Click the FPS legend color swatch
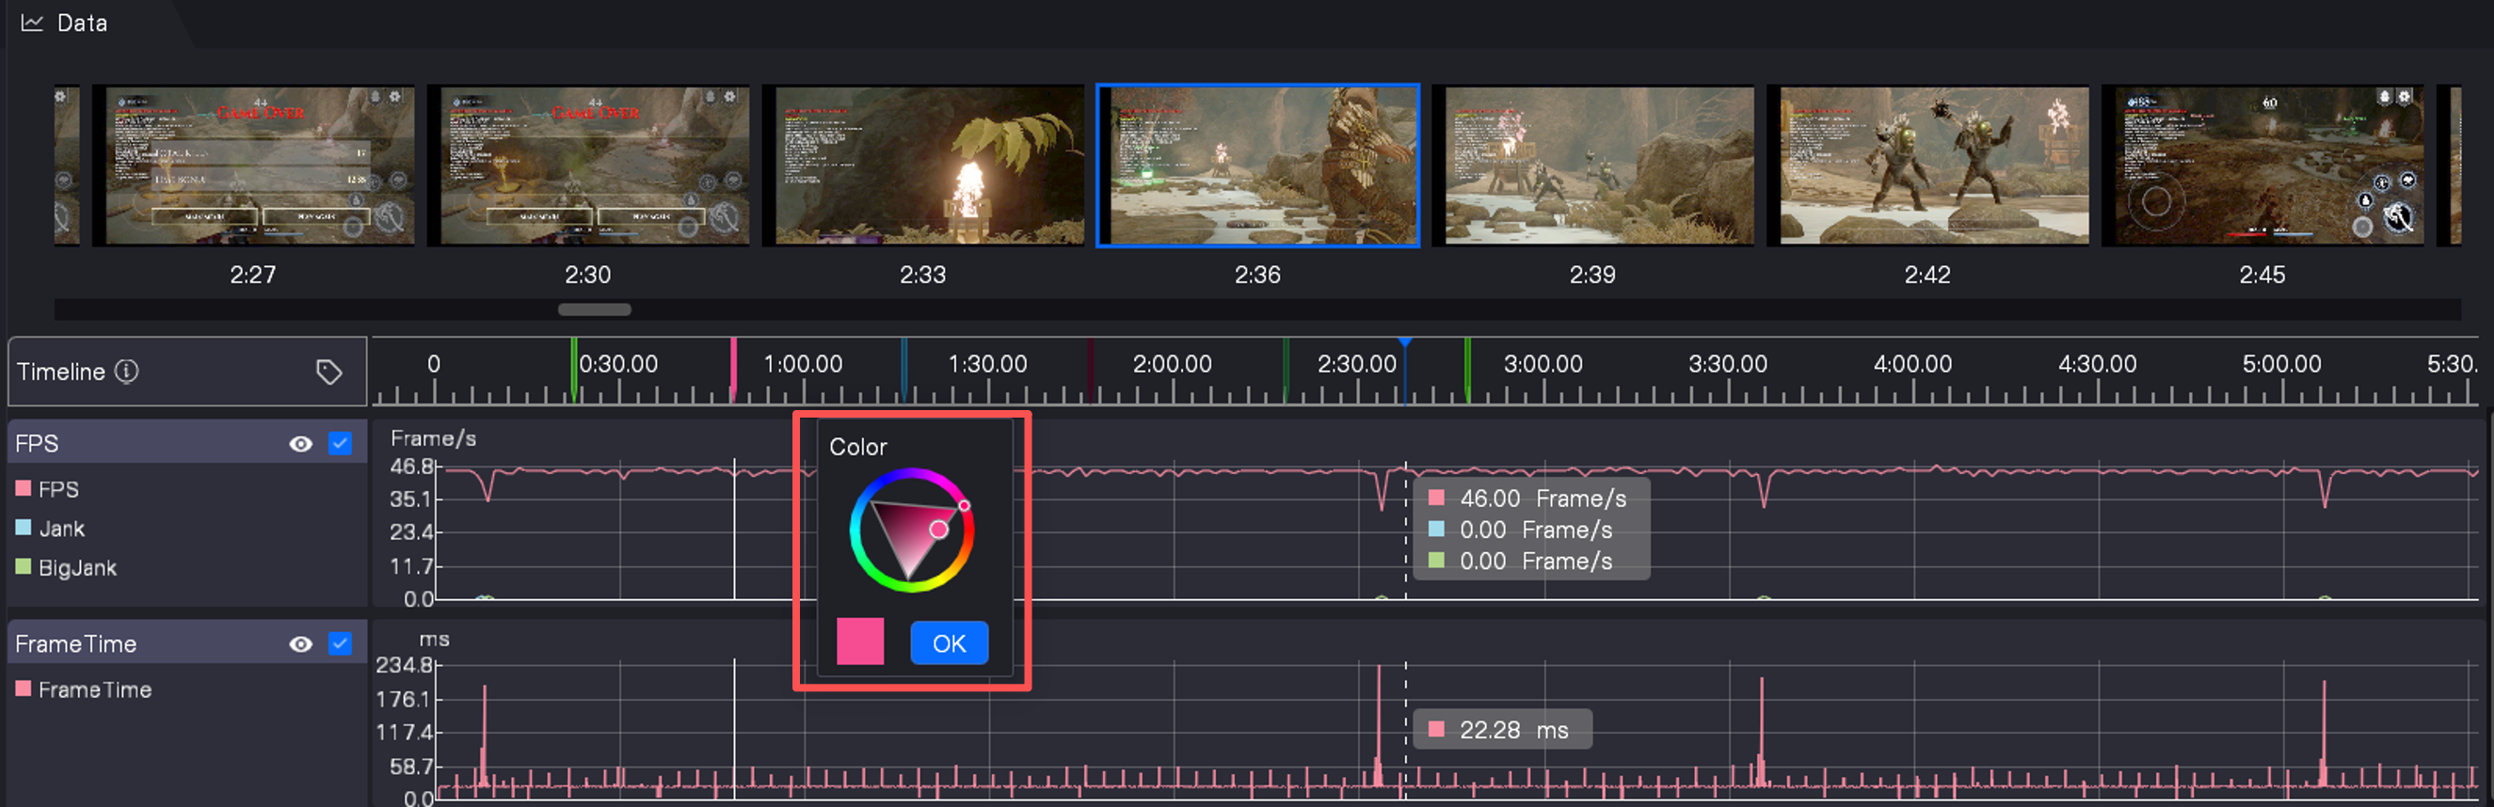This screenshot has width=2494, height=807. click(x=24, y=489)
